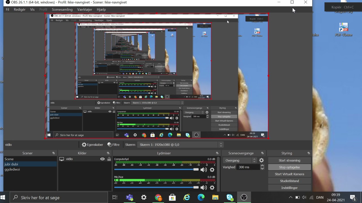
Task: Open Microsoft Store from the taskbar
Action: 172,197
